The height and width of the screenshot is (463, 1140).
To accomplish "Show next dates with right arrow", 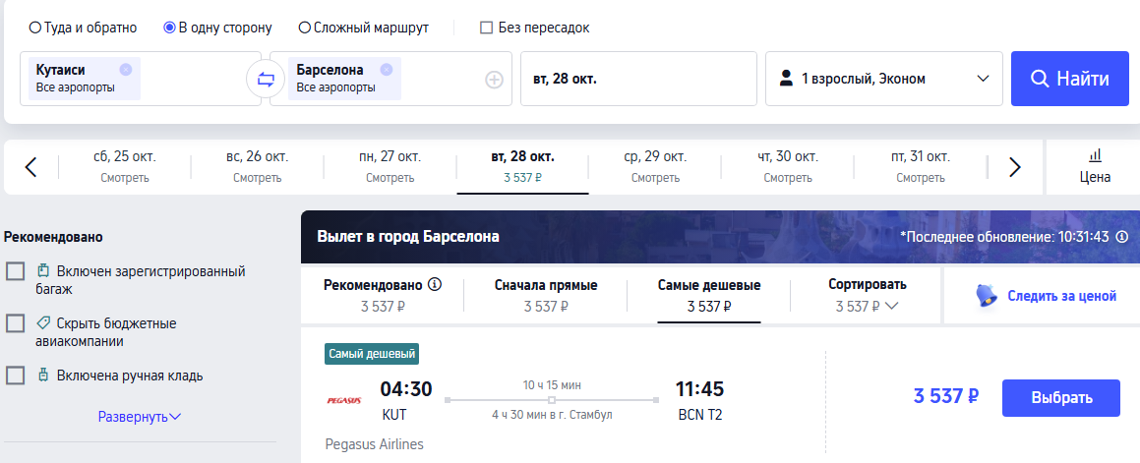I will pos(1015,167).
